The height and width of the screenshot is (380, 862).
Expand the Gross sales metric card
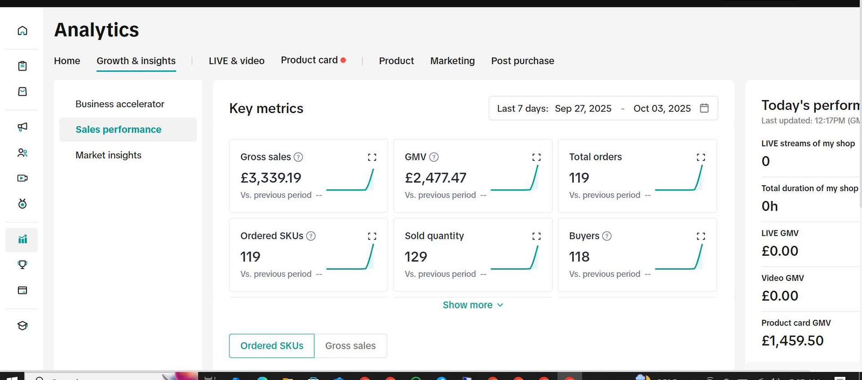pos(372,157)
